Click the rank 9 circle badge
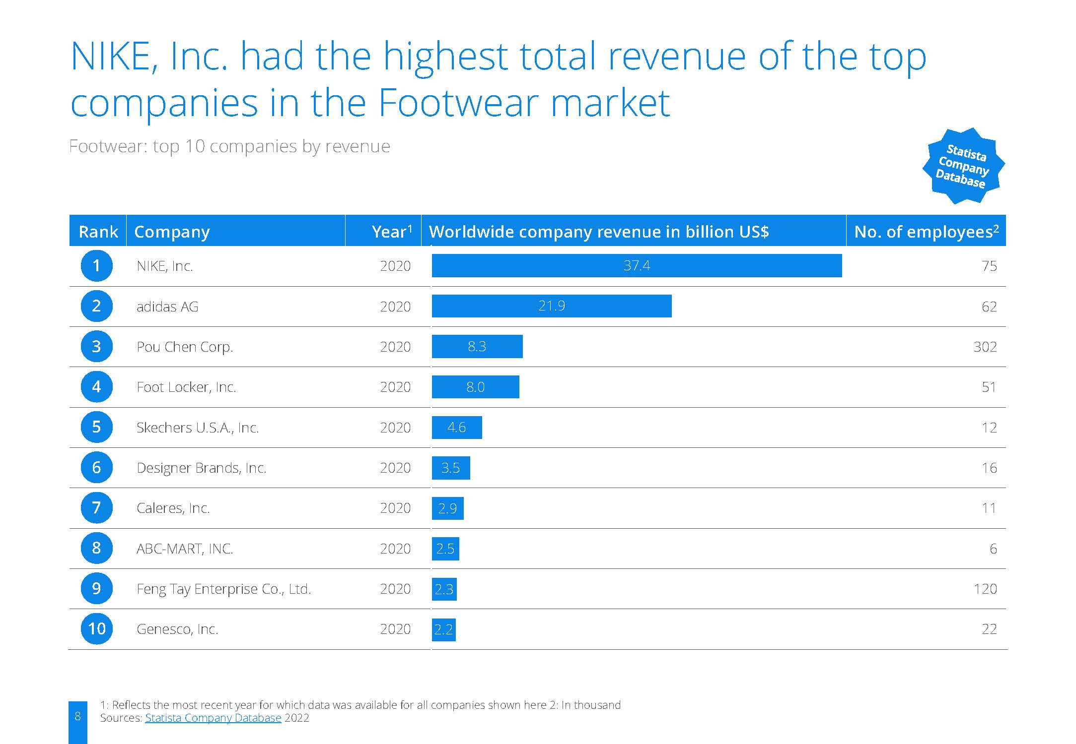The height and width of the screenshot is (744, 1076). pos(96,588)
